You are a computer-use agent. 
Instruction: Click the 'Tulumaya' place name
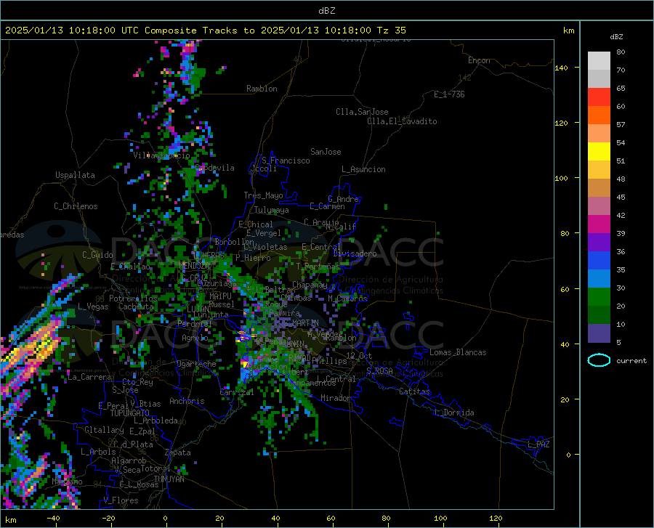(x=271, y=210)
